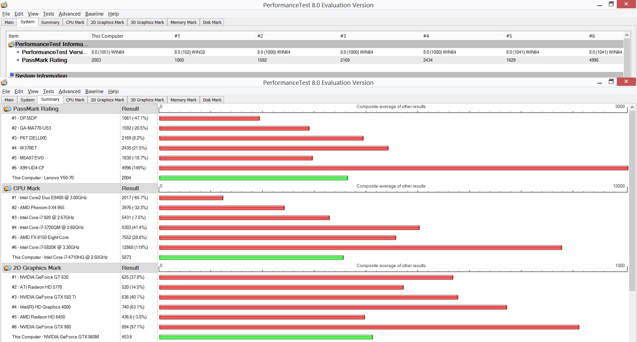Click the PassMark Rating section icon

[7, 109]
